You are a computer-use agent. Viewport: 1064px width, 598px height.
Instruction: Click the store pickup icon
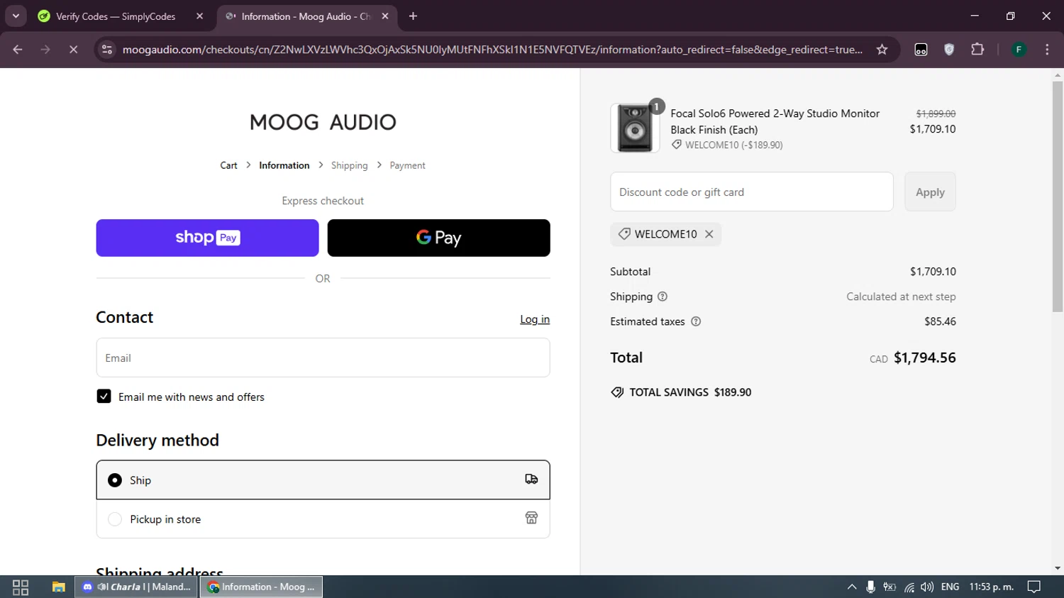tap(531, 518)
